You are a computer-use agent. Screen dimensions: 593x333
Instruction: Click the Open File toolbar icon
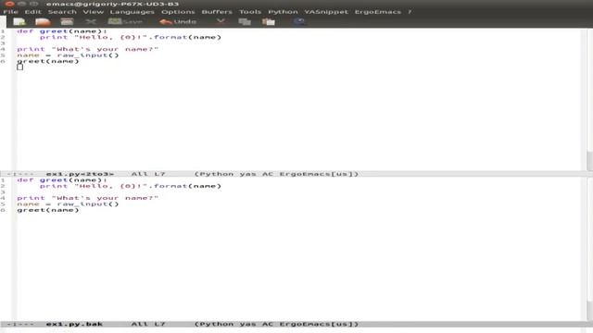pos(43,22)
